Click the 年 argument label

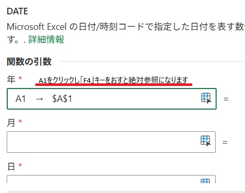pyautogui.click(x=11, y=79)
